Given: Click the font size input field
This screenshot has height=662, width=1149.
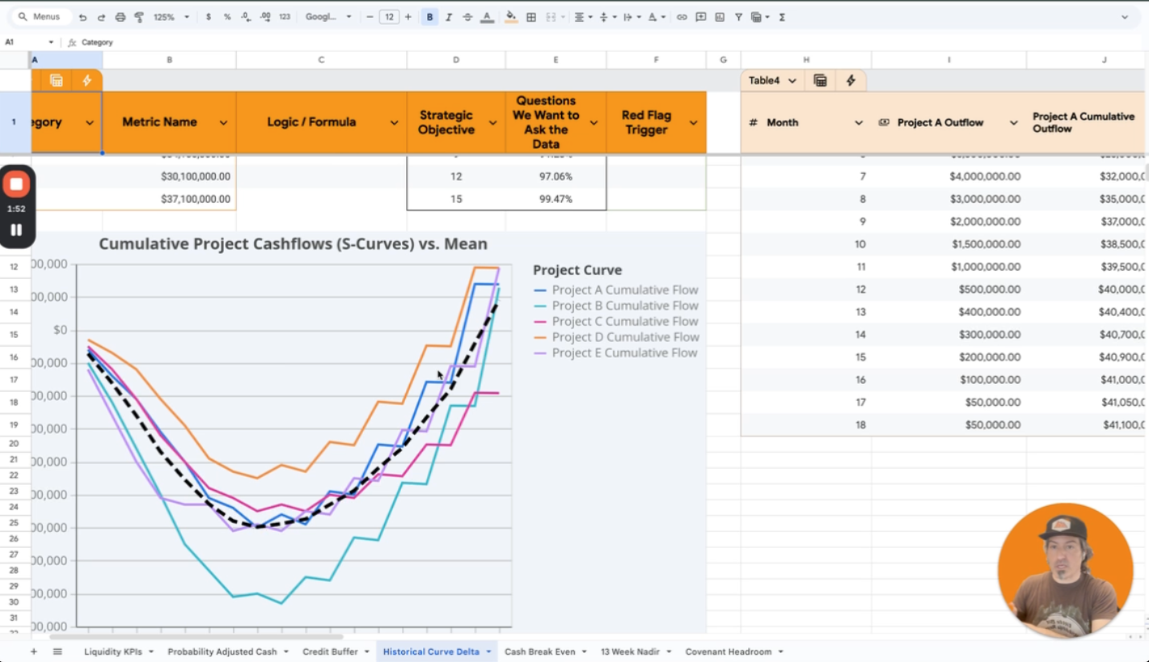Looking at the screenshot, I should [x=389, y=17].
